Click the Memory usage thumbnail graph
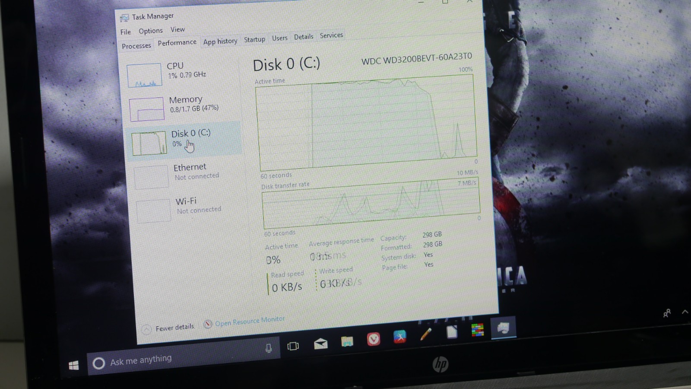Screen dimensions: 691x389 pyautogui.click(x=146, y=109)
